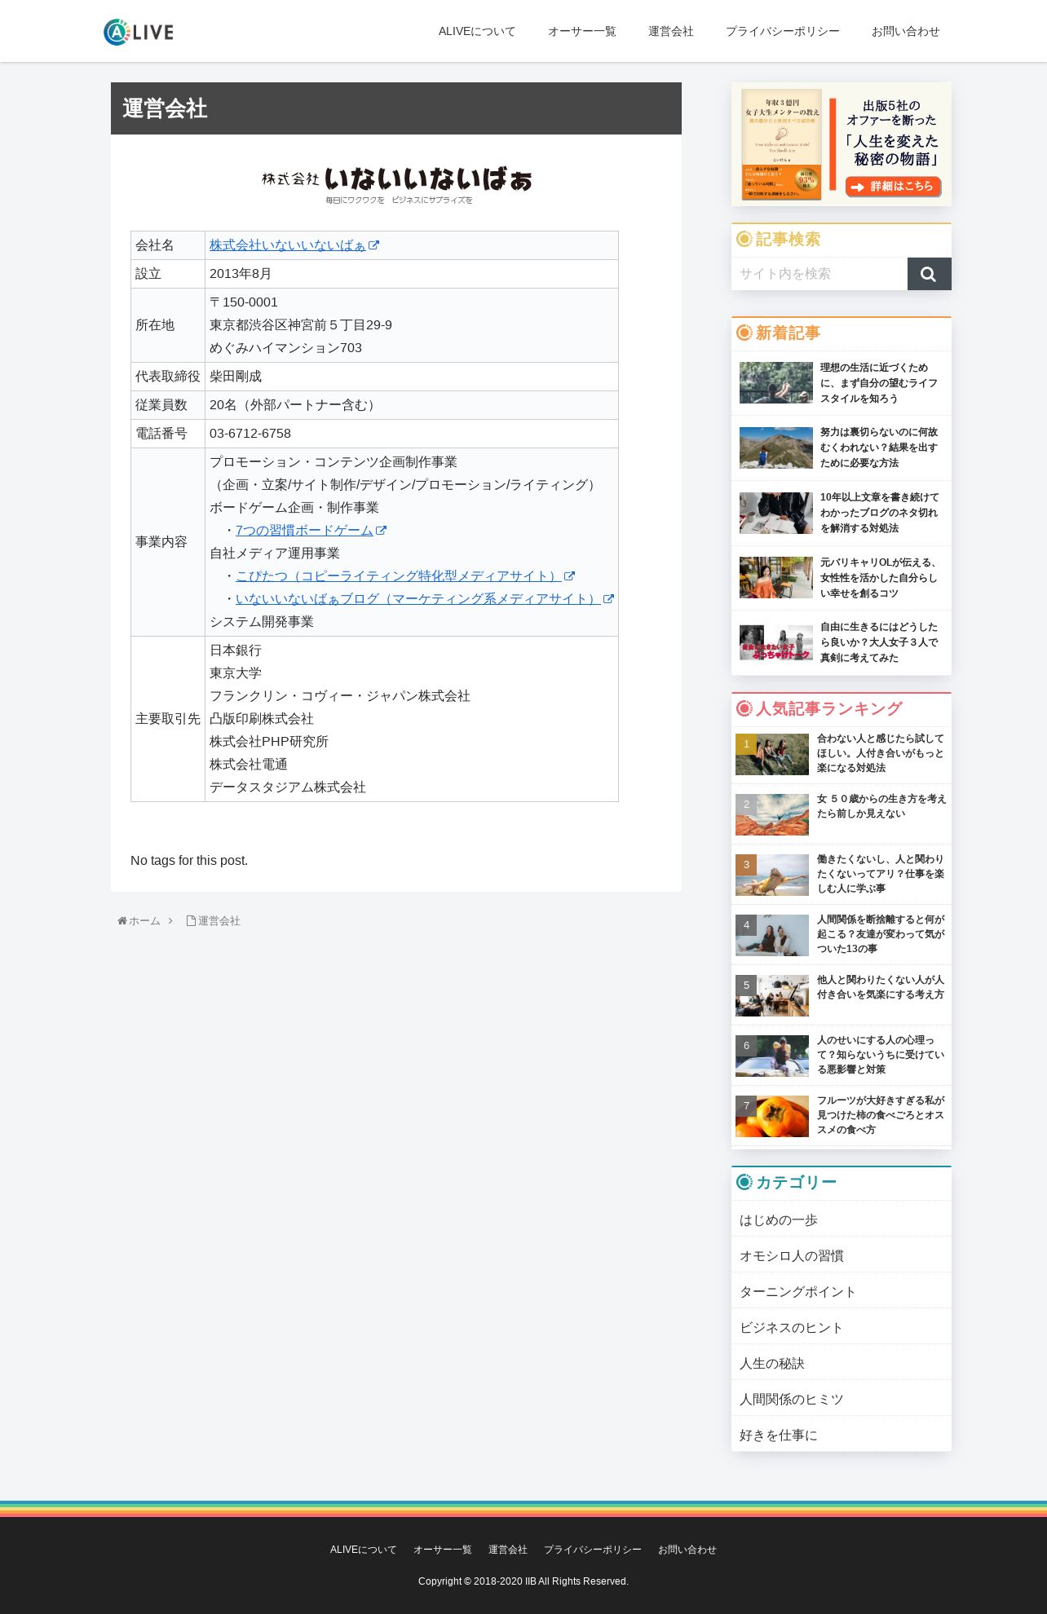Select category ビジネスのヒント
Image resolution: width=1047 pixels, height=1614 pixels.
click(842, 1328)
